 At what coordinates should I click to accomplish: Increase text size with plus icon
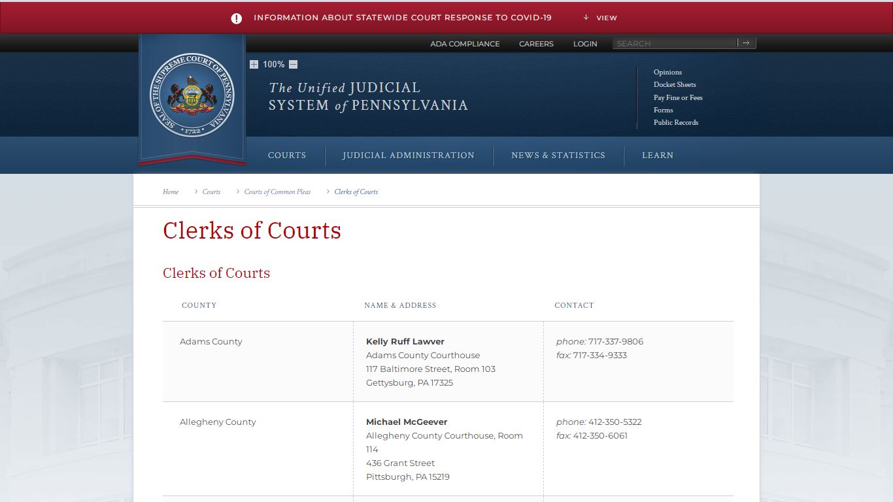tap(254, 64)
